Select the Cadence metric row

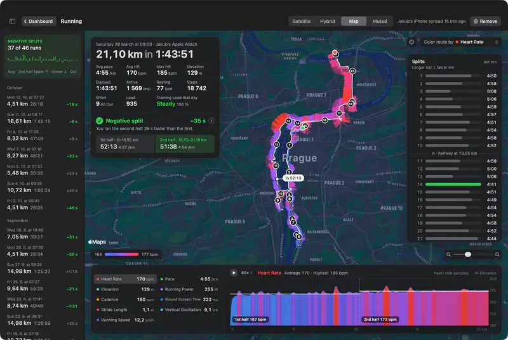tap(126, 299)
